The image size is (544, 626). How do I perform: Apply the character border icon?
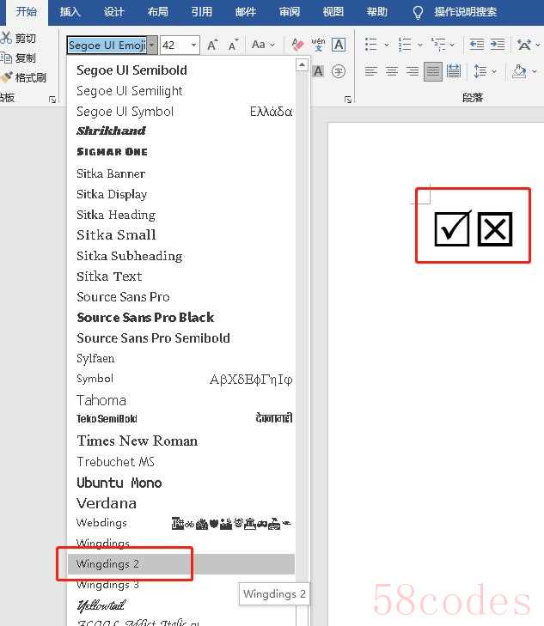click(x=339, y=45)
